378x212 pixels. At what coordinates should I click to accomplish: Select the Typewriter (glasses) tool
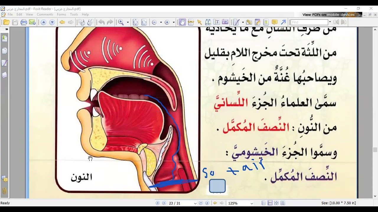point(191,22)
